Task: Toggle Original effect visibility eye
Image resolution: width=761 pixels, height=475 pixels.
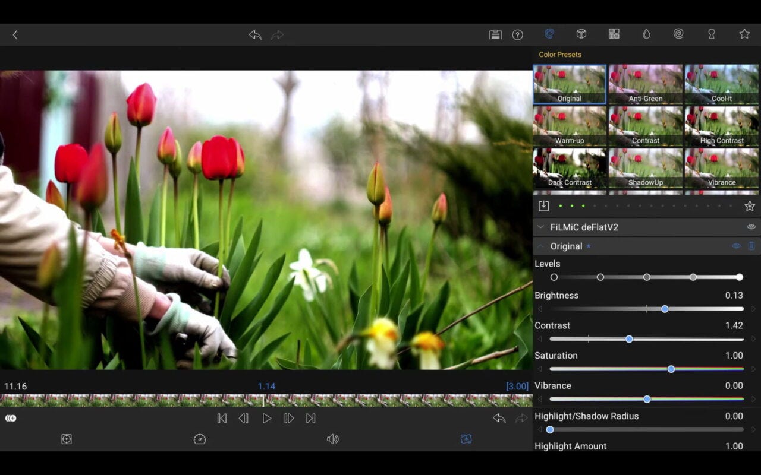Action: 736,246
